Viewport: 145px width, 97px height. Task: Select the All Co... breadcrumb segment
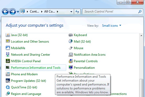(49, 12)
